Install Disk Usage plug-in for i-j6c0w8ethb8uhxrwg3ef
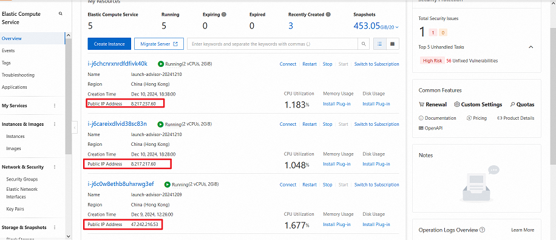This screenshot has width=556, height=240. click(x=376, y=224)
